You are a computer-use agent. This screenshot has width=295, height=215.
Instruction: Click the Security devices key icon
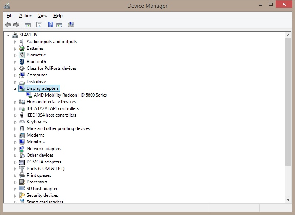22,195
